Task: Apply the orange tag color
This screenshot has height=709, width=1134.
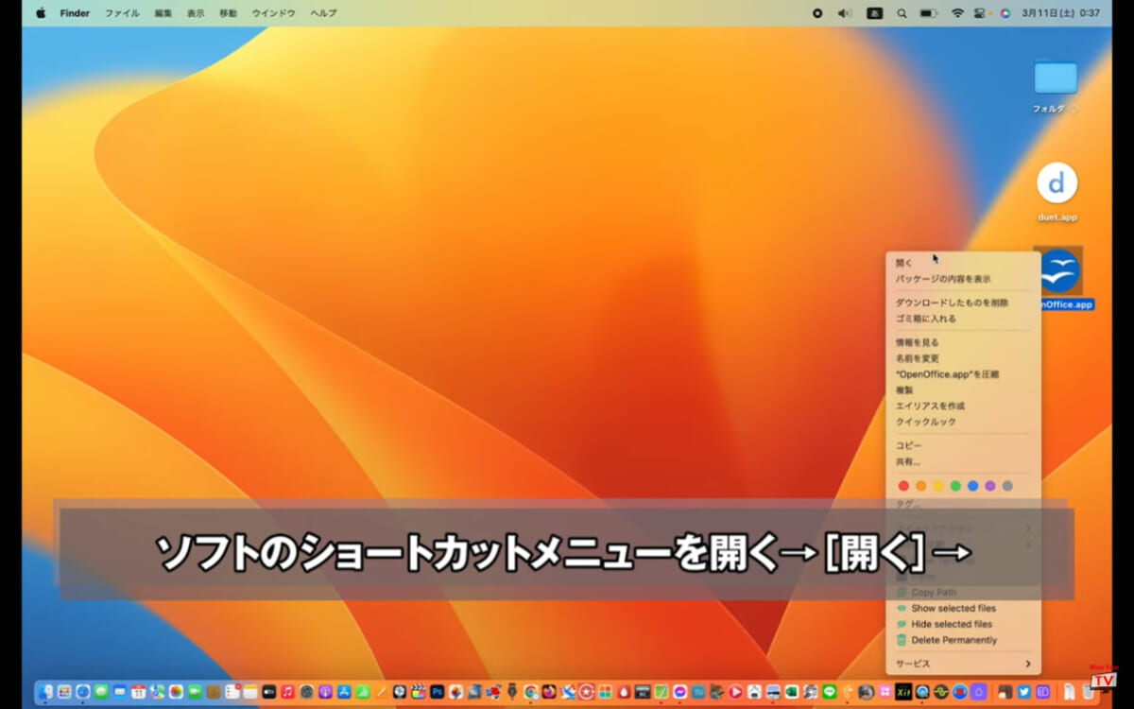Action: (x=920, y=486)
